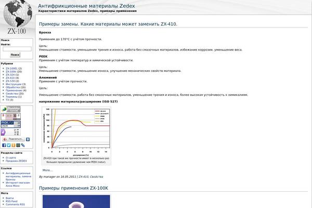The image size is (312, 208).
Task: Click the Rambler Top100 counter badge
Action: (x=11, y=109)
